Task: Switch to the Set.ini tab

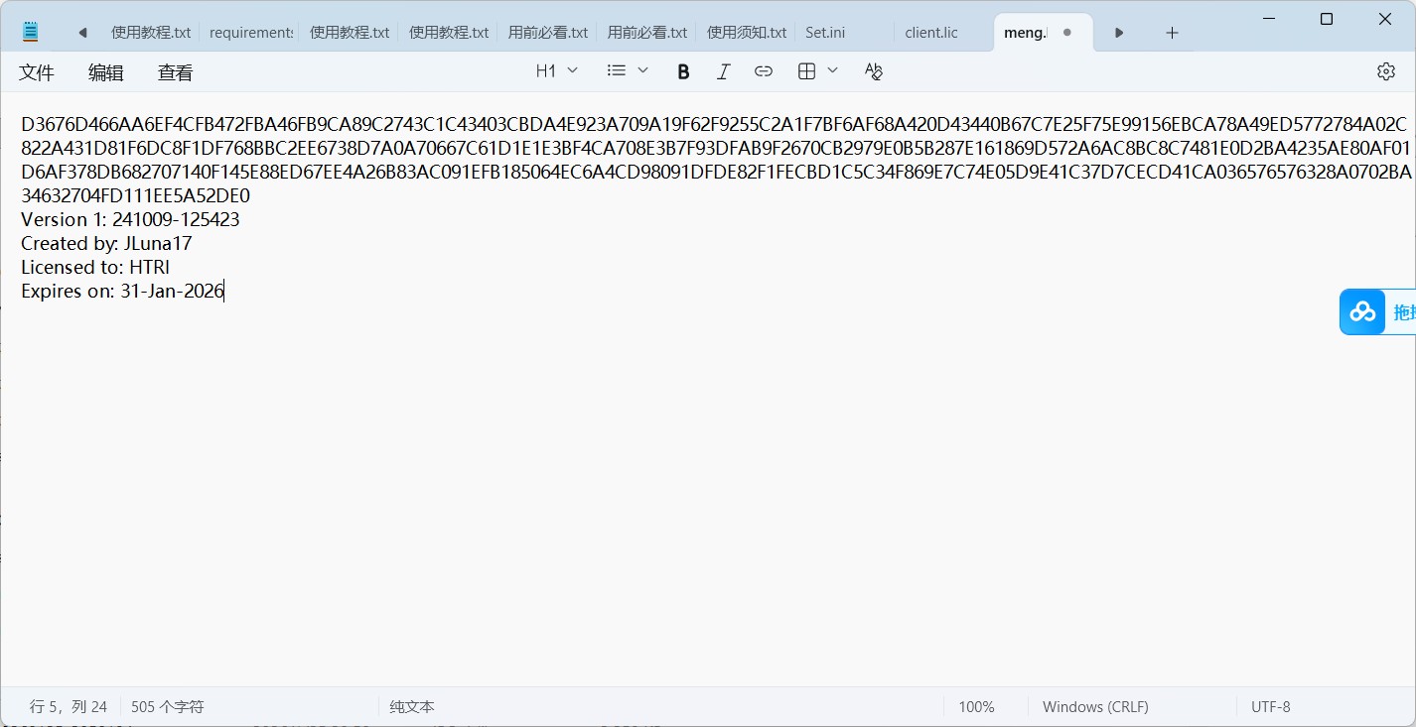Action: 825,33
